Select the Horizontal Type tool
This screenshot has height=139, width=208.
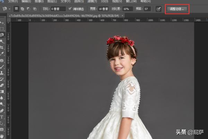pyautogui.click(x=2, y=117)
